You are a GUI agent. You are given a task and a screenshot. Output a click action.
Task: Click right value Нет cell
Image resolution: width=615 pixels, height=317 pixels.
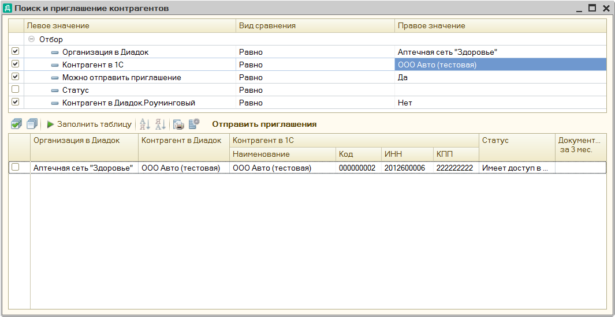501,103
